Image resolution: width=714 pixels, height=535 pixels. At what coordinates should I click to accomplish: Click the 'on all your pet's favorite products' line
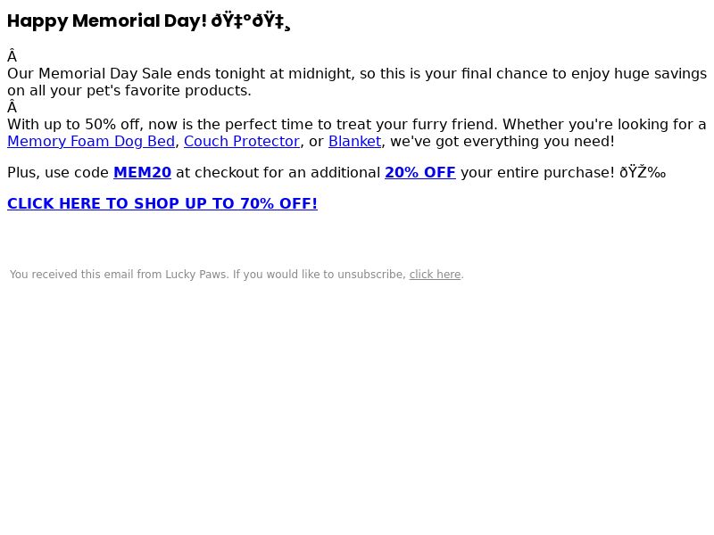(x=129, y=91)
